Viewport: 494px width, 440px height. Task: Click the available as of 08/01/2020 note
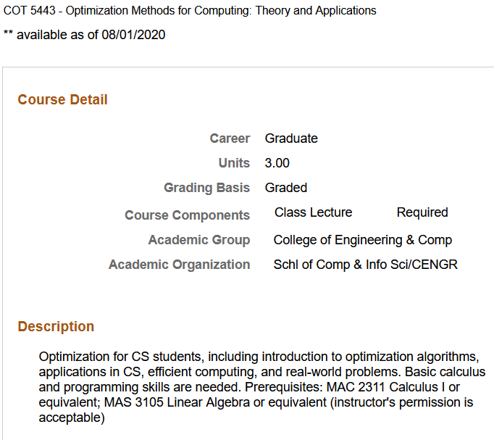click(x=85, y=35)
